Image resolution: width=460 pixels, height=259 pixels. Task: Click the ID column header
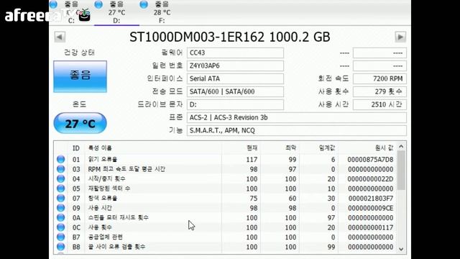coord(76,148)
